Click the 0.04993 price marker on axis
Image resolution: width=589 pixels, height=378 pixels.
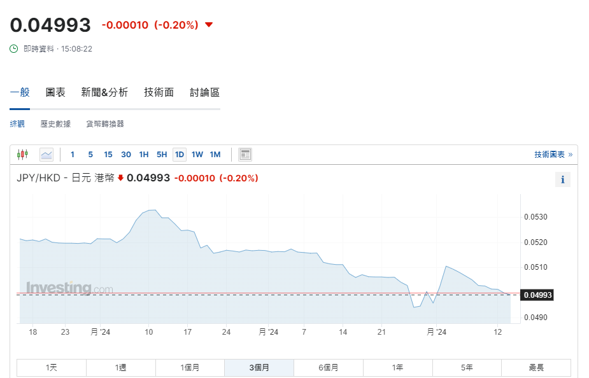[x=537, y=295]
